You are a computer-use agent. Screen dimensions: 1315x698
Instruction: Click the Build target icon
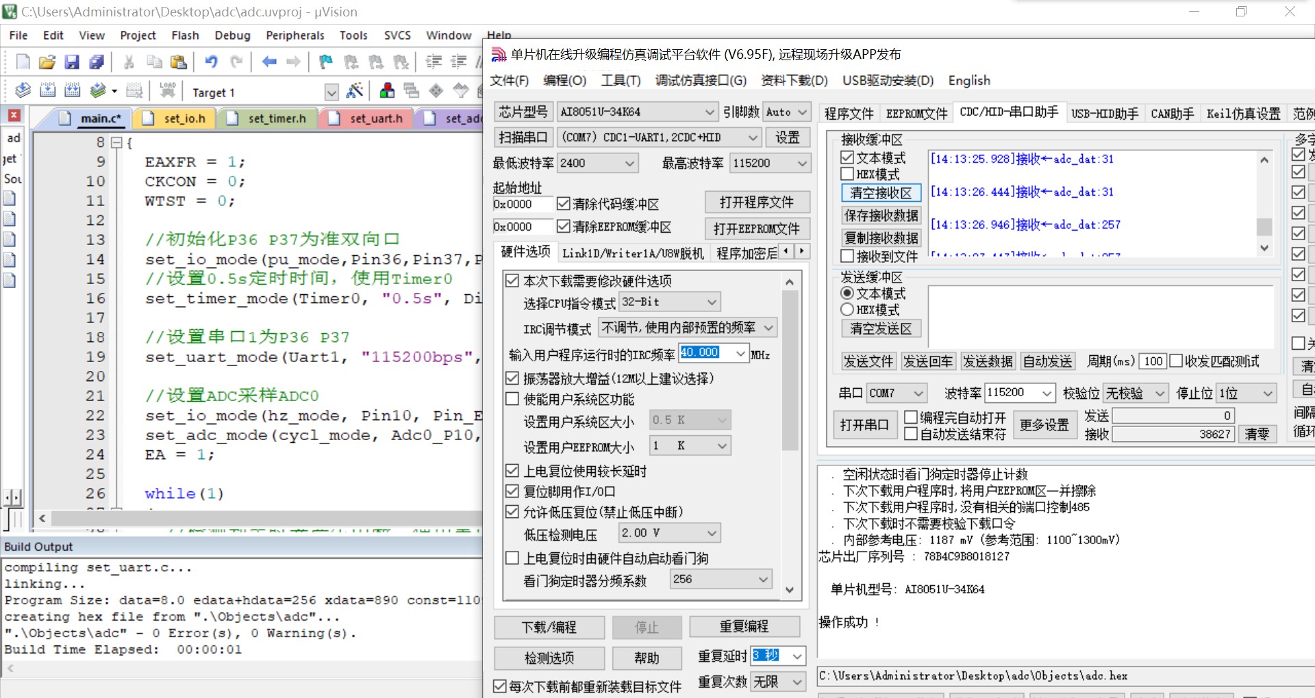47,90
